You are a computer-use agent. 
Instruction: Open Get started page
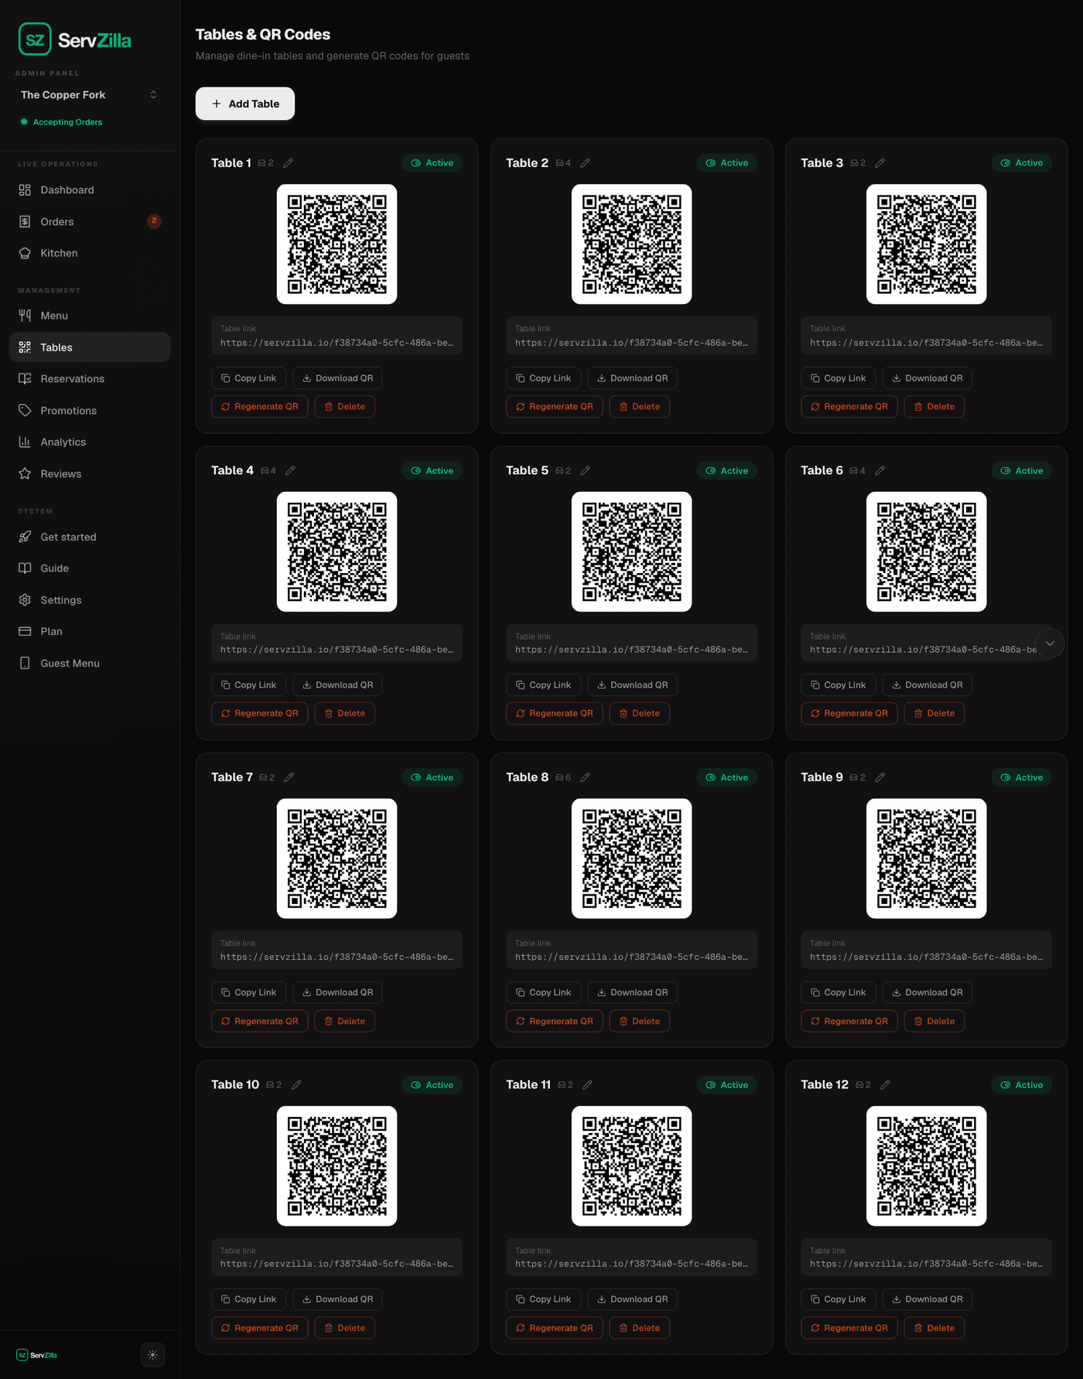[90, 537]
